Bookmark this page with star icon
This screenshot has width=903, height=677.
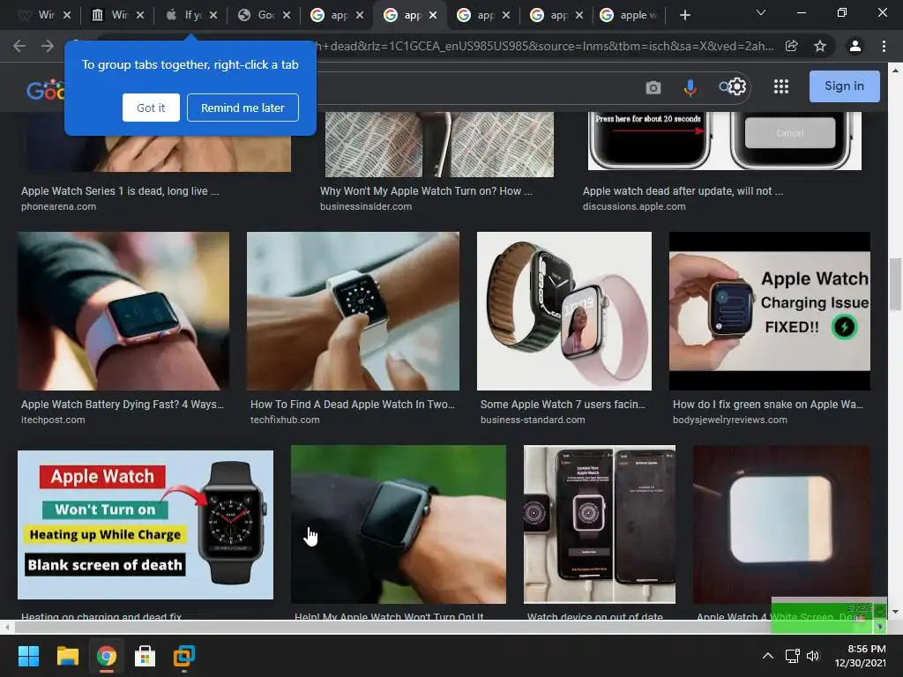[820, 46]
